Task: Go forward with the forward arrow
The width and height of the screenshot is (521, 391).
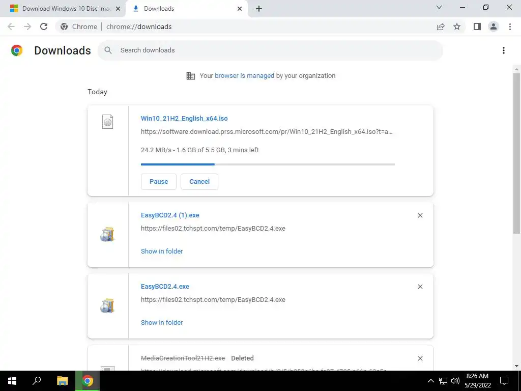Action: [27, 26]
